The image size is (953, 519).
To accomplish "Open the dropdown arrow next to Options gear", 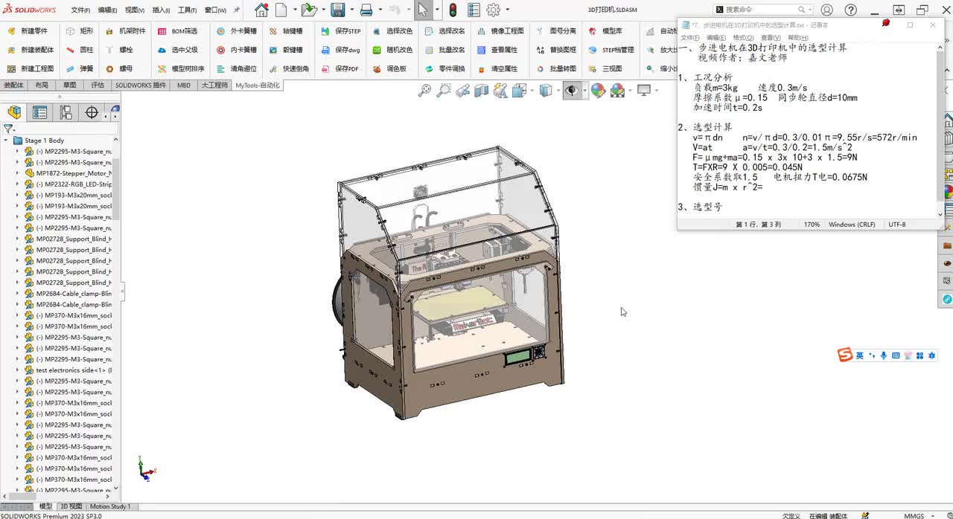I will (508, 10).
